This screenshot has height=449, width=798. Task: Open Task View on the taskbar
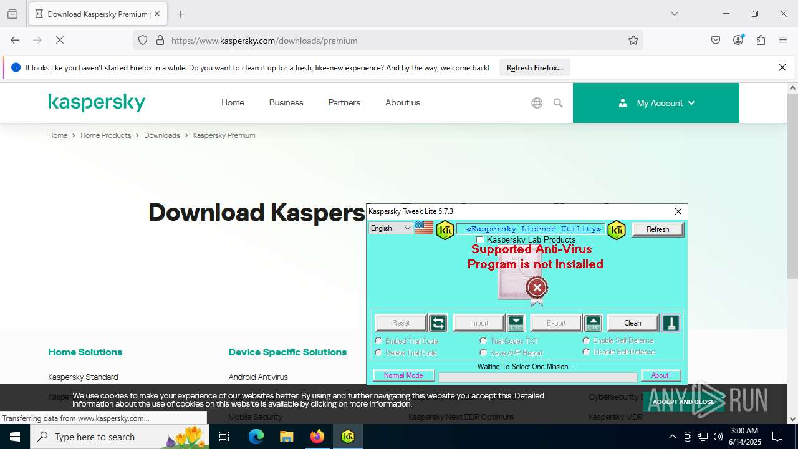coord(224,437)
